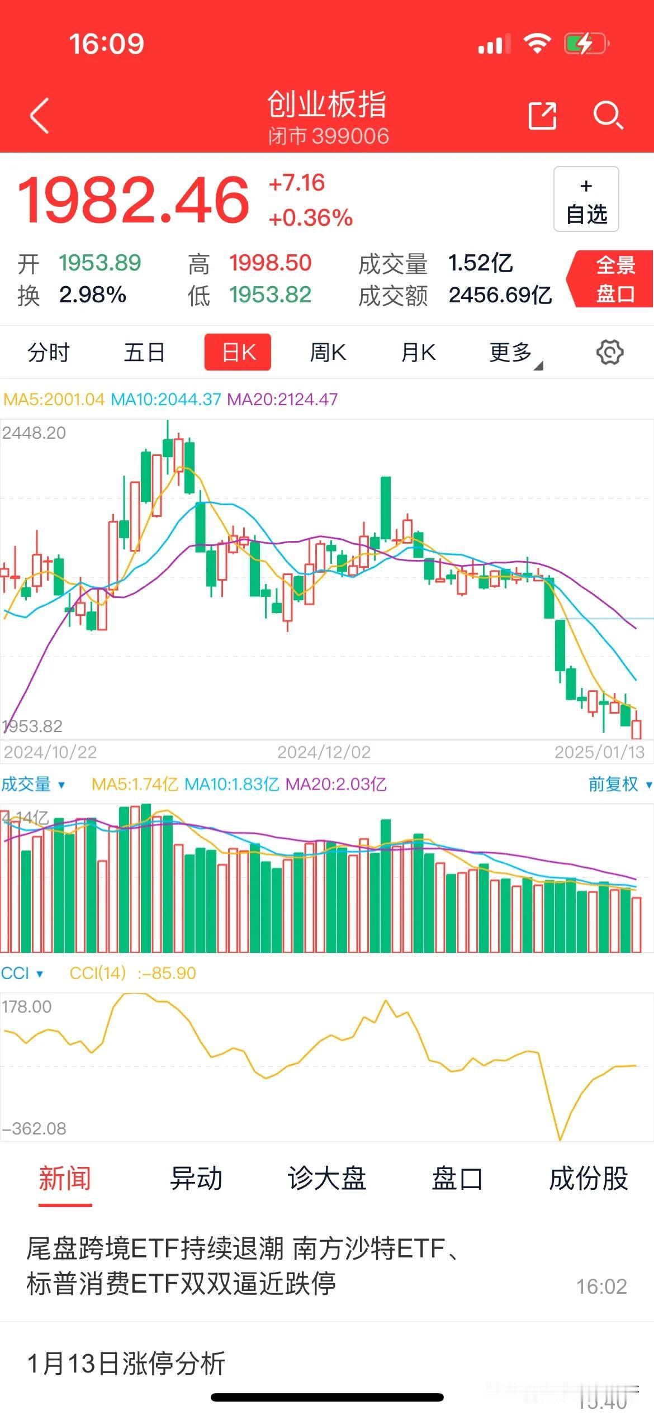Tap the back arrow icon
The image size is (654, 1415).
[x=39, y=116]
